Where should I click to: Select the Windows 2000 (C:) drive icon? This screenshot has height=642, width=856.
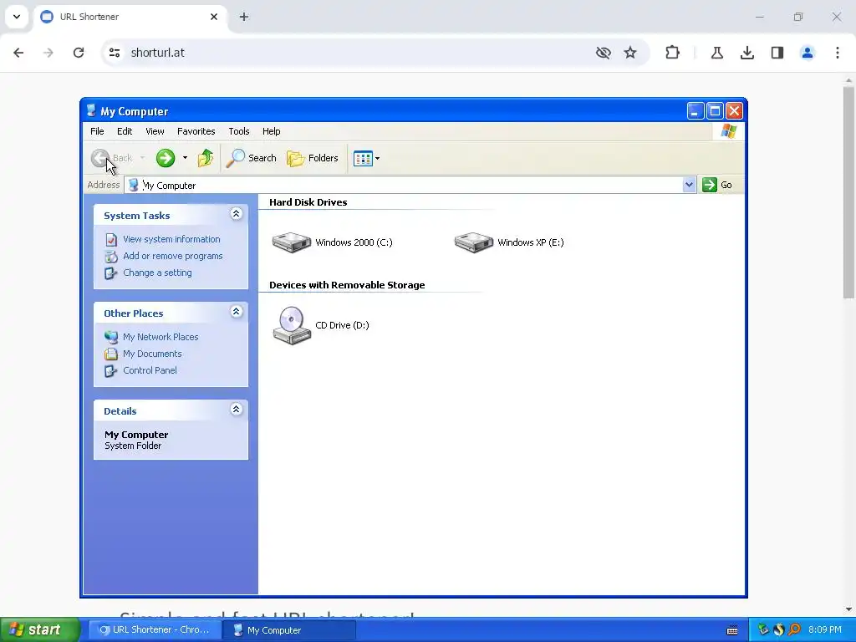[292, 242]
